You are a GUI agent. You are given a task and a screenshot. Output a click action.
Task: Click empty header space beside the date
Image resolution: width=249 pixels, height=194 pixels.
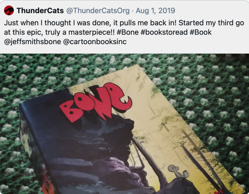click(211, 11)
